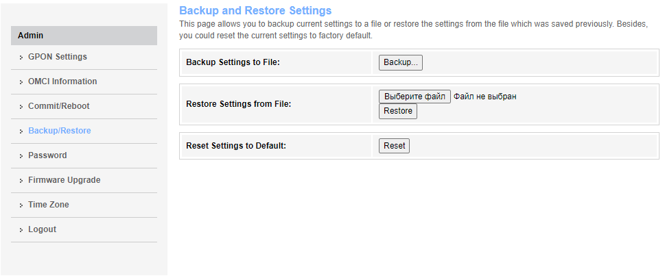Screen dimensions: 665x278
Task: Select the highlighted Backup/Restore menu entry
Action: click(x=59, y=131)
